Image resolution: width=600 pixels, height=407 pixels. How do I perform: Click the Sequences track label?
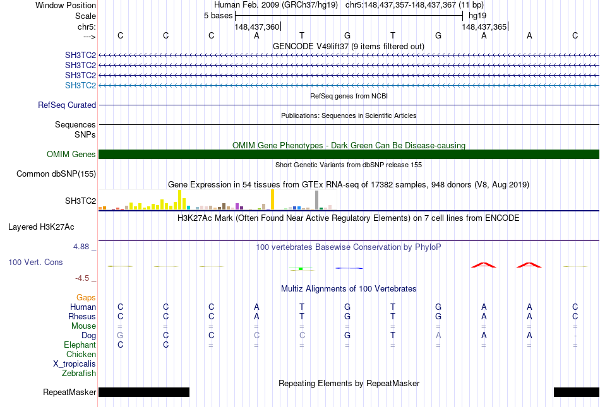point(75,124)
